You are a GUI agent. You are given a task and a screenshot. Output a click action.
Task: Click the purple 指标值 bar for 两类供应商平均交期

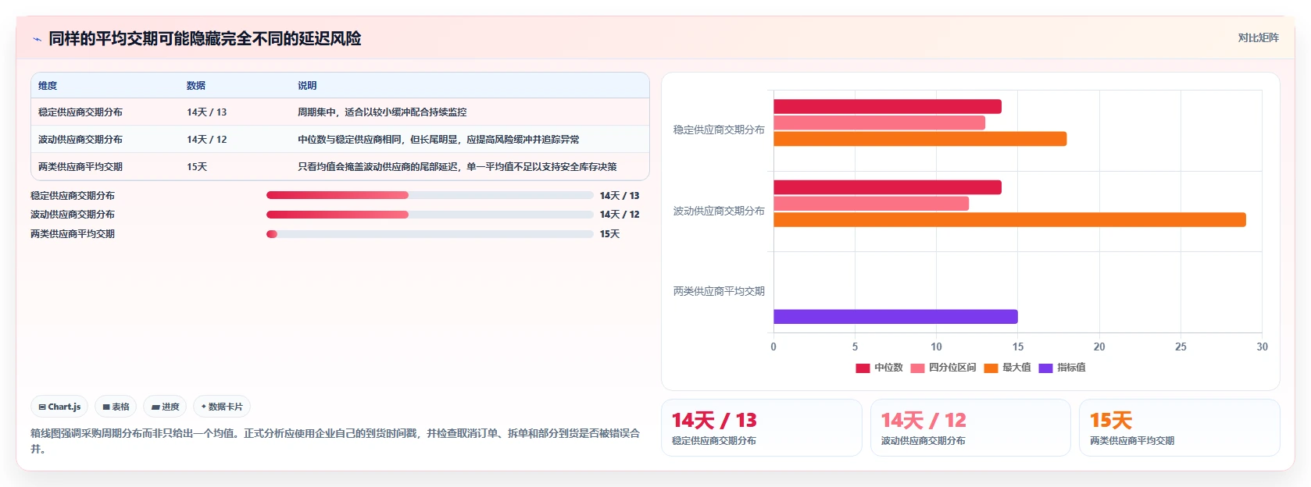896,317
